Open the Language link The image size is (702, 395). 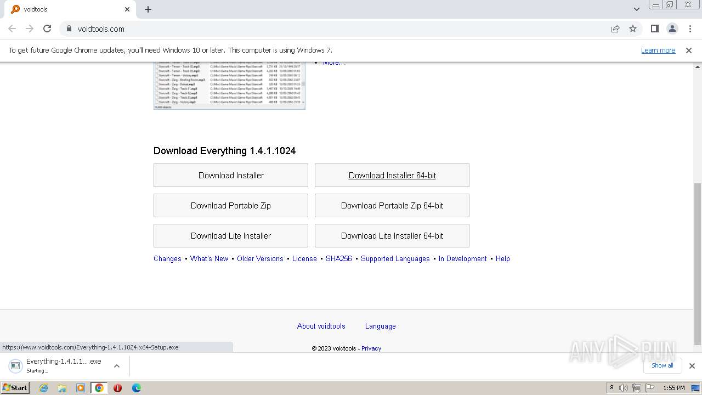pyautogui.click(x=381, y=326)
